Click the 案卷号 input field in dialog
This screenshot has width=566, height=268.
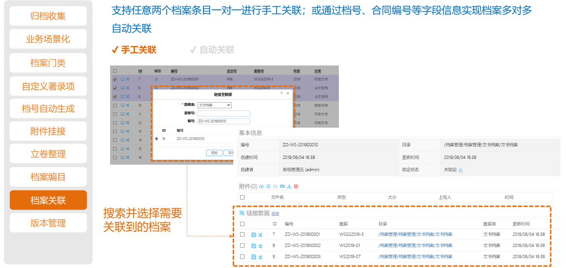(x=223, y=113)
